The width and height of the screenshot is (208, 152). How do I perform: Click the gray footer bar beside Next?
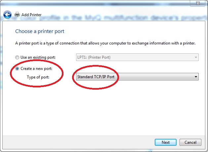[x=78, y=142]
